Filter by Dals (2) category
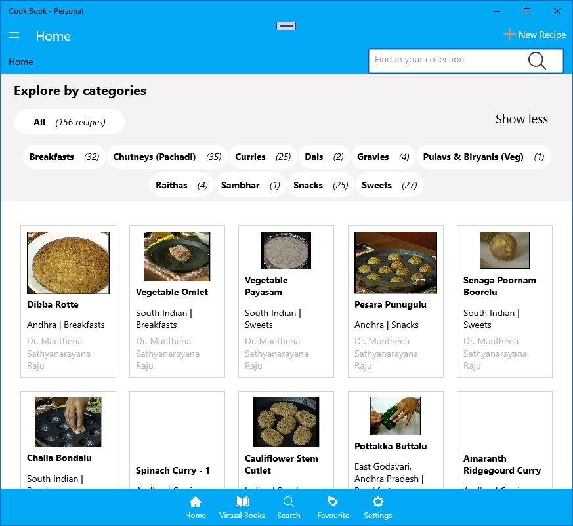This screenshot has height=526, width=573. click(x=324, y=157)
